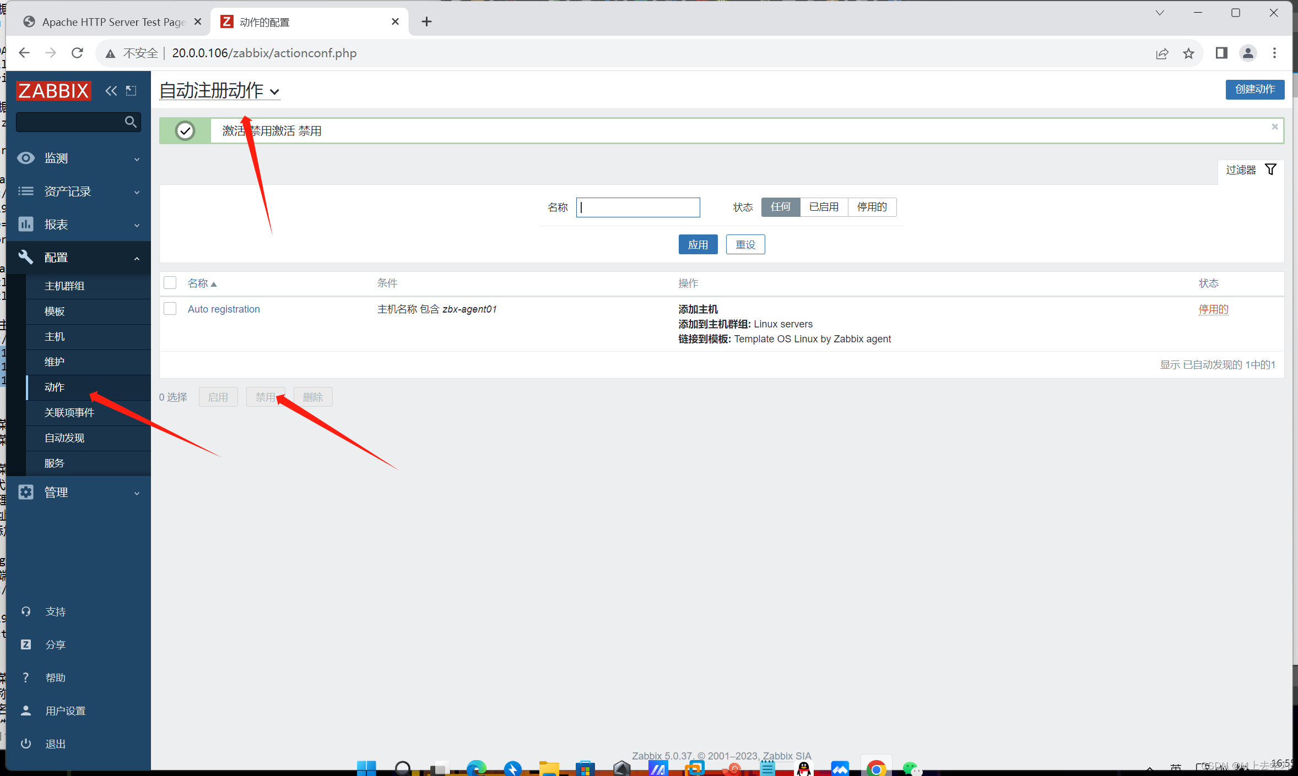This screenshot has width=1298, height=776.
Task: Click the filter funnel icon
Action: coord(1270,170)
